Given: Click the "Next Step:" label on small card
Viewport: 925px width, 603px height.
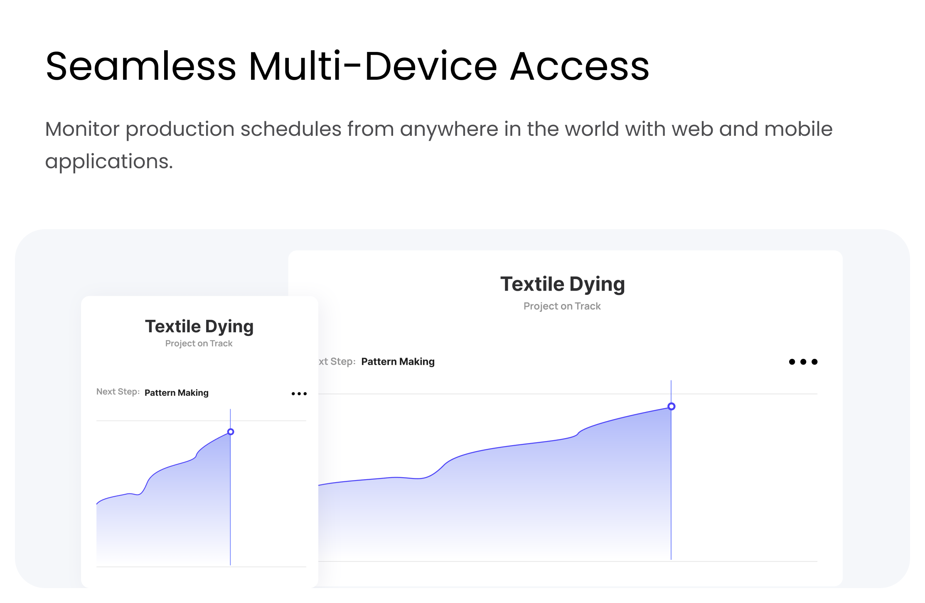Looking at the screenshot, I should [x=118, y=392].
